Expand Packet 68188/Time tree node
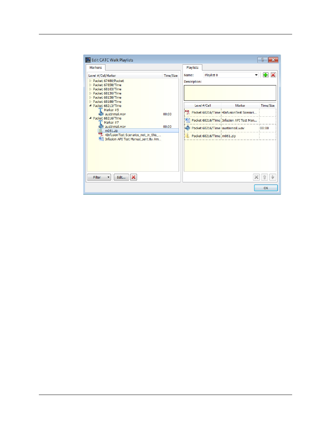The image size is (331, 429). tap(91, 101)
